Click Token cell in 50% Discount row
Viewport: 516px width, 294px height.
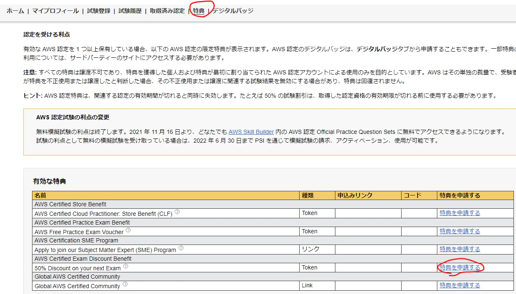coord(318,267)
